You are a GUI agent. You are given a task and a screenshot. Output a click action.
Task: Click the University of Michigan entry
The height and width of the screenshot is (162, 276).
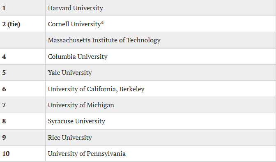tap(81, 105)
